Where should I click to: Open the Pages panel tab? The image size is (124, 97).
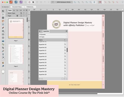pyautogui.click(x=10, y=10)
